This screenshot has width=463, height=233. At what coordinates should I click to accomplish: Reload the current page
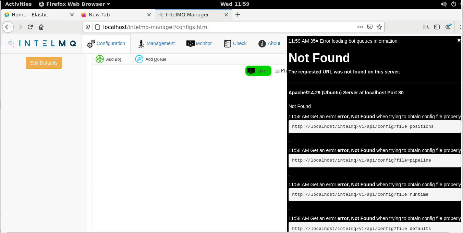pos(30,27)
